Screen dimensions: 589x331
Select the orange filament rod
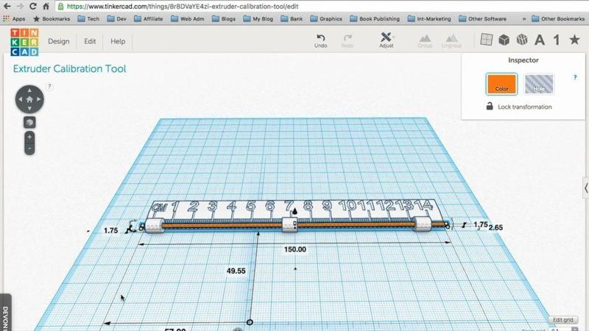coord(225,225)
